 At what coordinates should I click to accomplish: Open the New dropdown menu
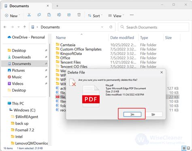[x=13, y=16]
